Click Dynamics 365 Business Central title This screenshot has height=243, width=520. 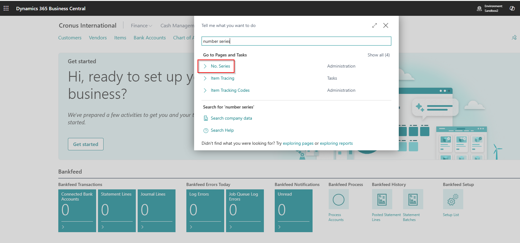click(51, 8)
